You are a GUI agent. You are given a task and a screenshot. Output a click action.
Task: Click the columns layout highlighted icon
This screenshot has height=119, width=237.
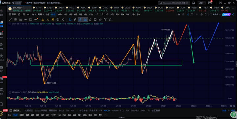coord(85,20)
